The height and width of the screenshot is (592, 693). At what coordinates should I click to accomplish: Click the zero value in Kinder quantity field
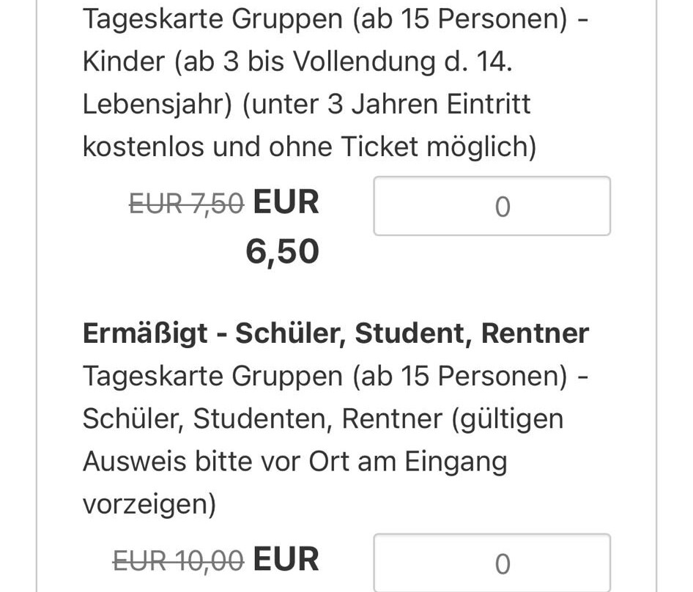pyautogui.click(x=502, y=207)
